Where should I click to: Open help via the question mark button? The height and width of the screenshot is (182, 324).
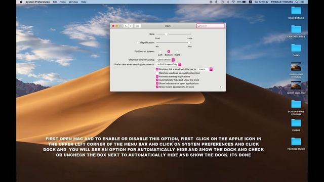click(x=221, y=87)
